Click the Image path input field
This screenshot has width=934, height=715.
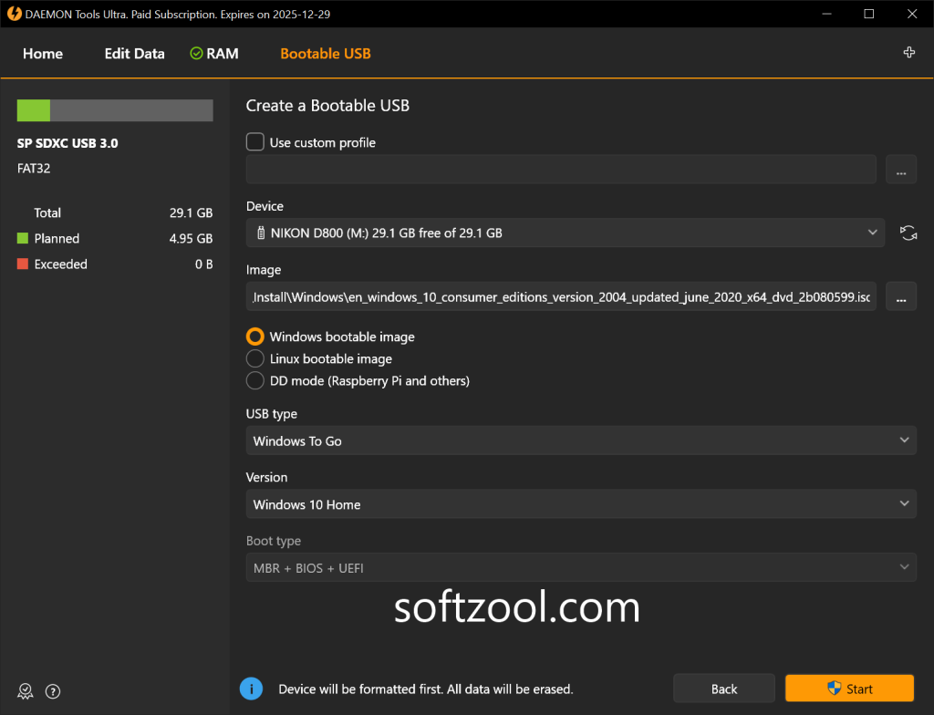click(x=561, y=296)
